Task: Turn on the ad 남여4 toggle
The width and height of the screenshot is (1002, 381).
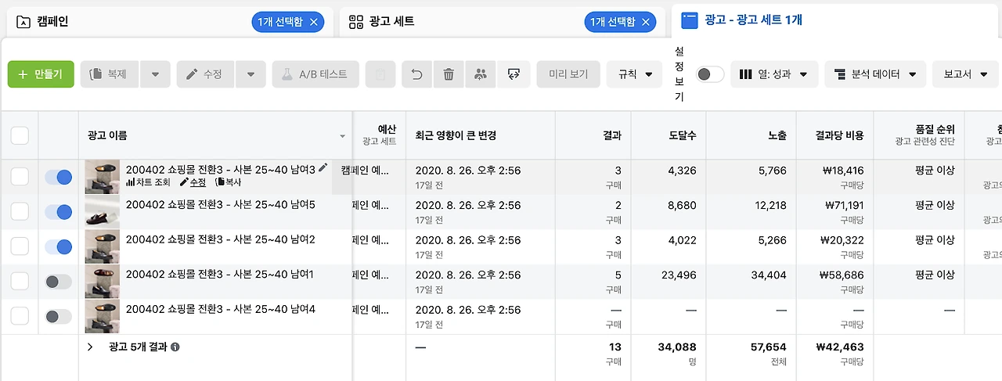Action: click(59, 316)
